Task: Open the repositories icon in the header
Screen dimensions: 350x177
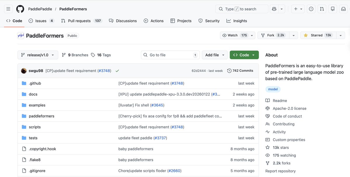Action: [x=333, y=9]
